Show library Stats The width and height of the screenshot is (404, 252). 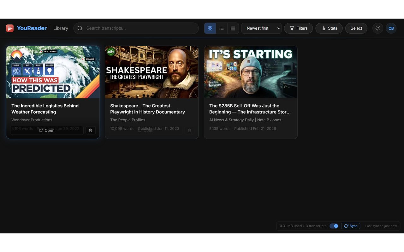point(329,28)
